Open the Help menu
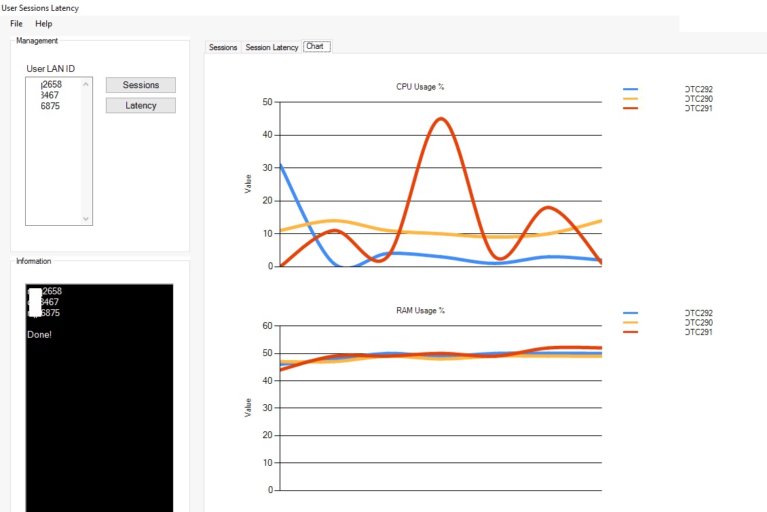The width and height of the screenshot is (767, 512). point(43,24)
